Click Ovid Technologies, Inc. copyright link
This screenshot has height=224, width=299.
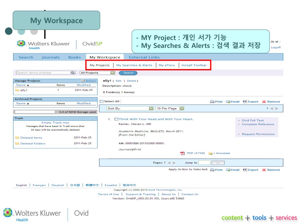(165, 190)
